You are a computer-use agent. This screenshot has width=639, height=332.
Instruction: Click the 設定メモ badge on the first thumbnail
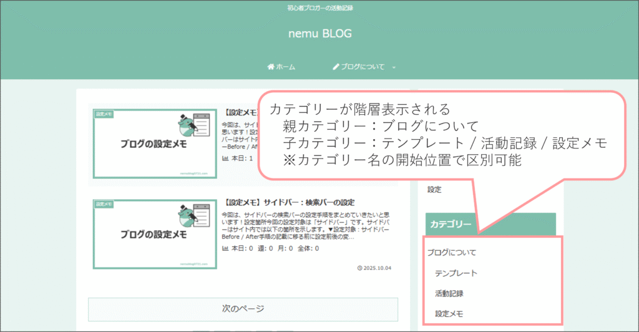(104, 114)
